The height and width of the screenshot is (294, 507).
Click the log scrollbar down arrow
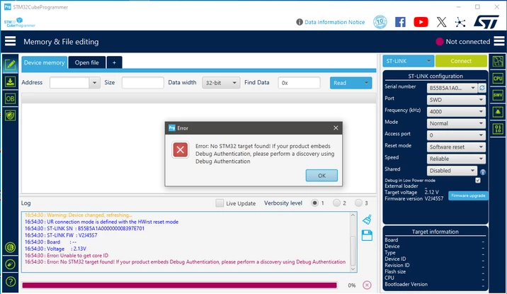[x=353, y=268]
